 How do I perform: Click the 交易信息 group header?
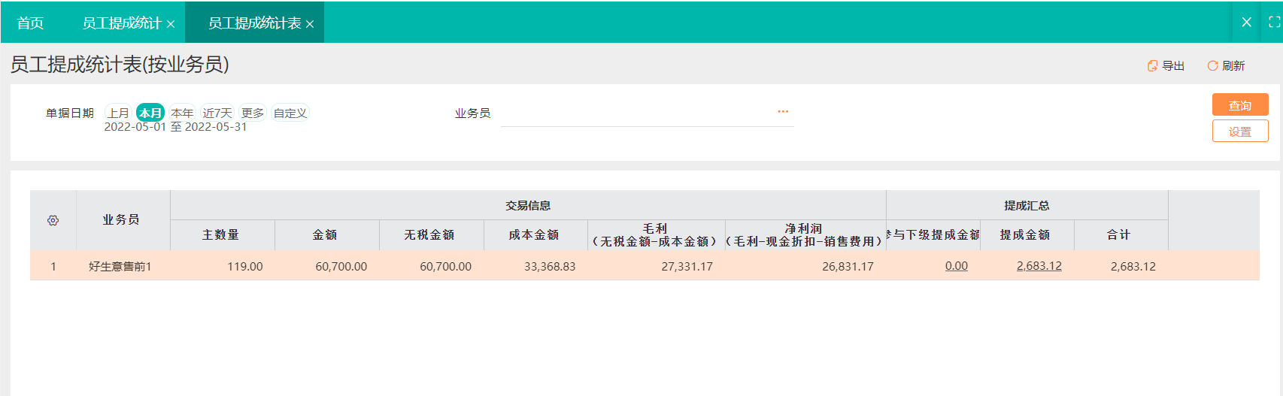[528, 205]
